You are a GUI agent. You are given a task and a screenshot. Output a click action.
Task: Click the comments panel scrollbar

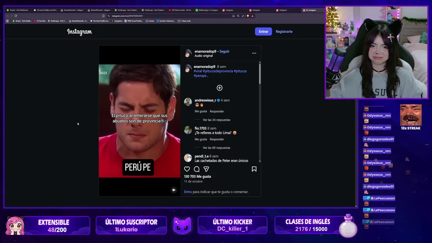pos(260,73)
